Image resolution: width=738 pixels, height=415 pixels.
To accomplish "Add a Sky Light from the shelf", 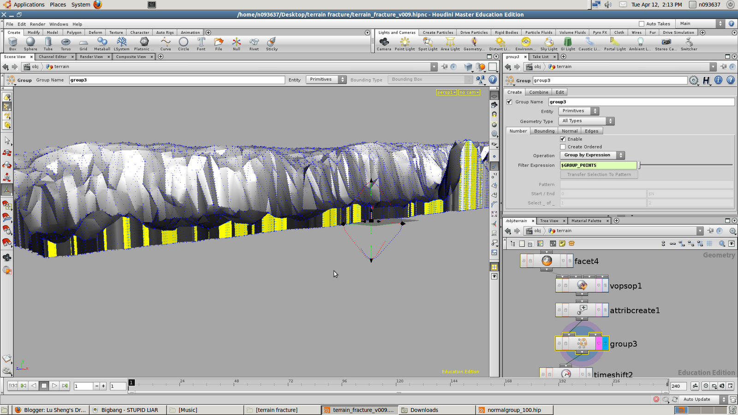I will click(549, 44).
